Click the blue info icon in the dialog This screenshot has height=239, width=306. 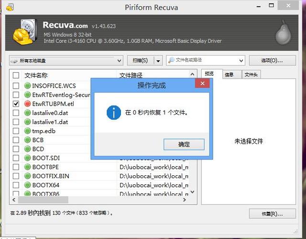[x=114, y=113]
